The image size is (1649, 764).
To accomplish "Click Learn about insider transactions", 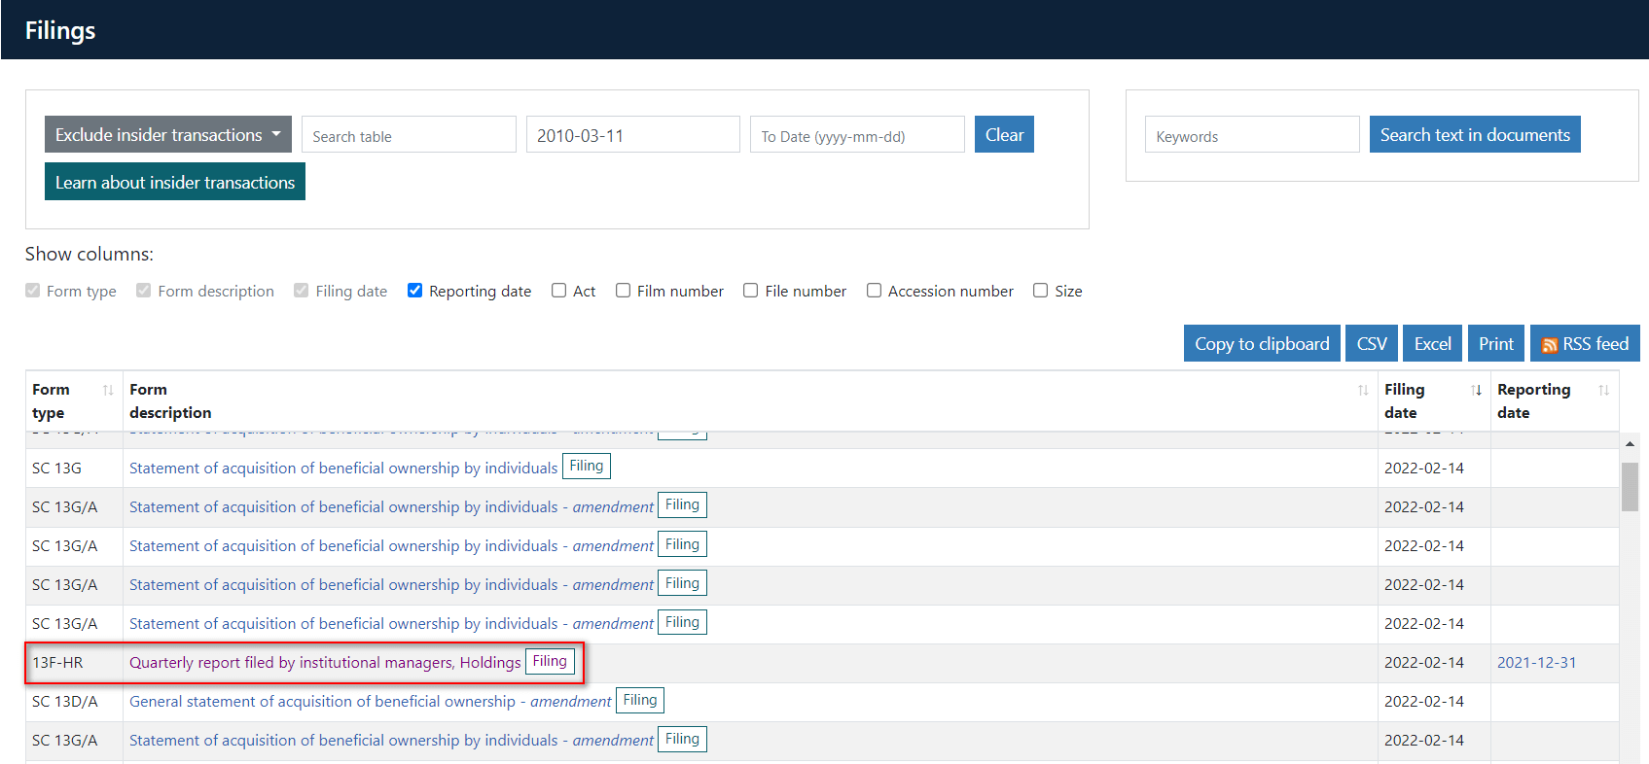I will click(x=175, y=182).
